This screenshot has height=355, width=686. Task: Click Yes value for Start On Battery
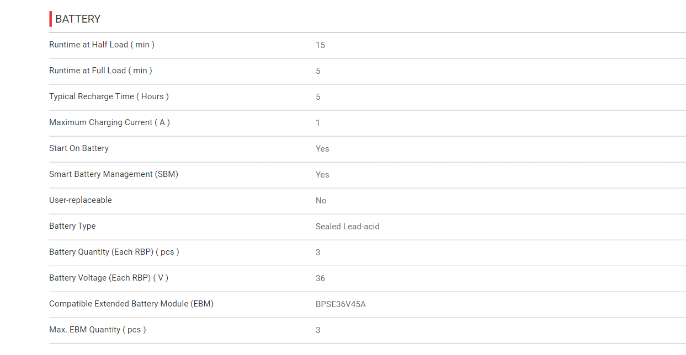(322, 149)
